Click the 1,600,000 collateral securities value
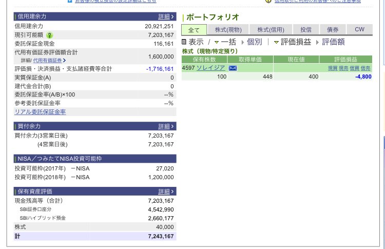This screenshot has height=249, width=385. (x=161, y=56)
